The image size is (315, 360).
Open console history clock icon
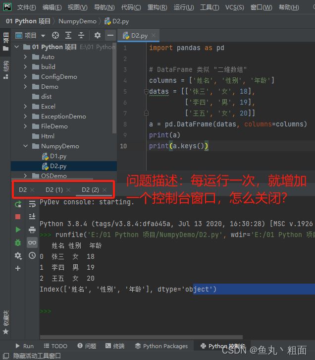[32, 255]
